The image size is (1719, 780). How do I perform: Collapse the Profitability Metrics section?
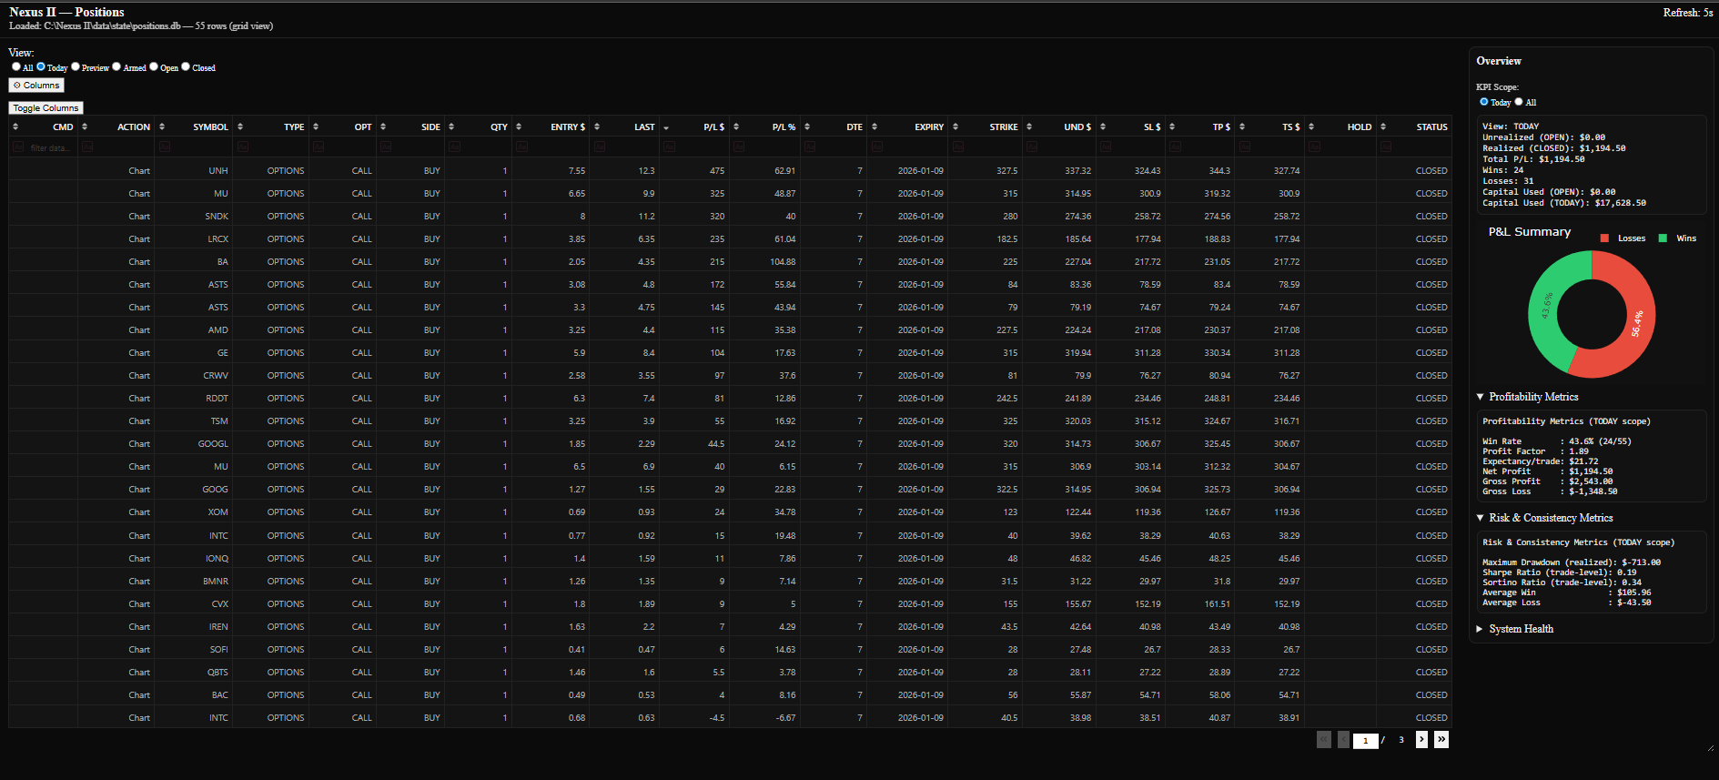click(1481, 397)
